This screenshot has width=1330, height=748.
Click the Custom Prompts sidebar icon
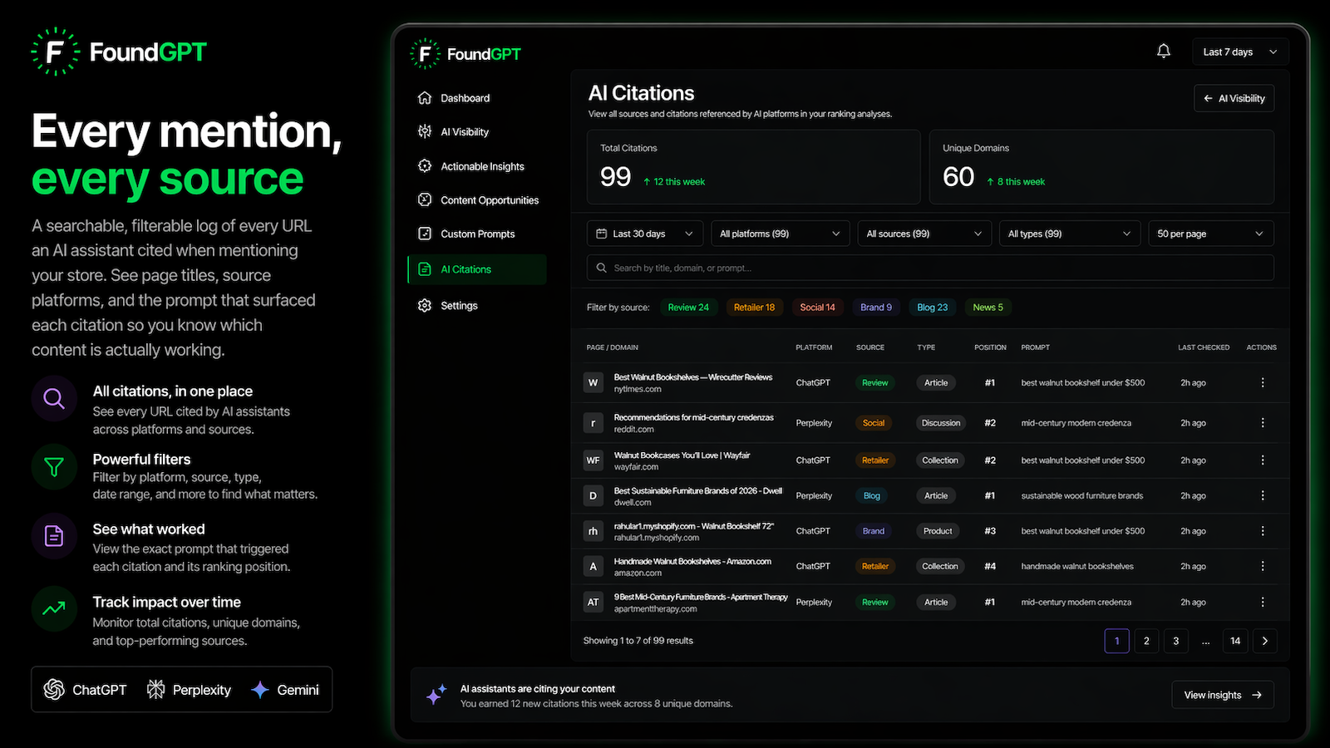coord(425,234)
